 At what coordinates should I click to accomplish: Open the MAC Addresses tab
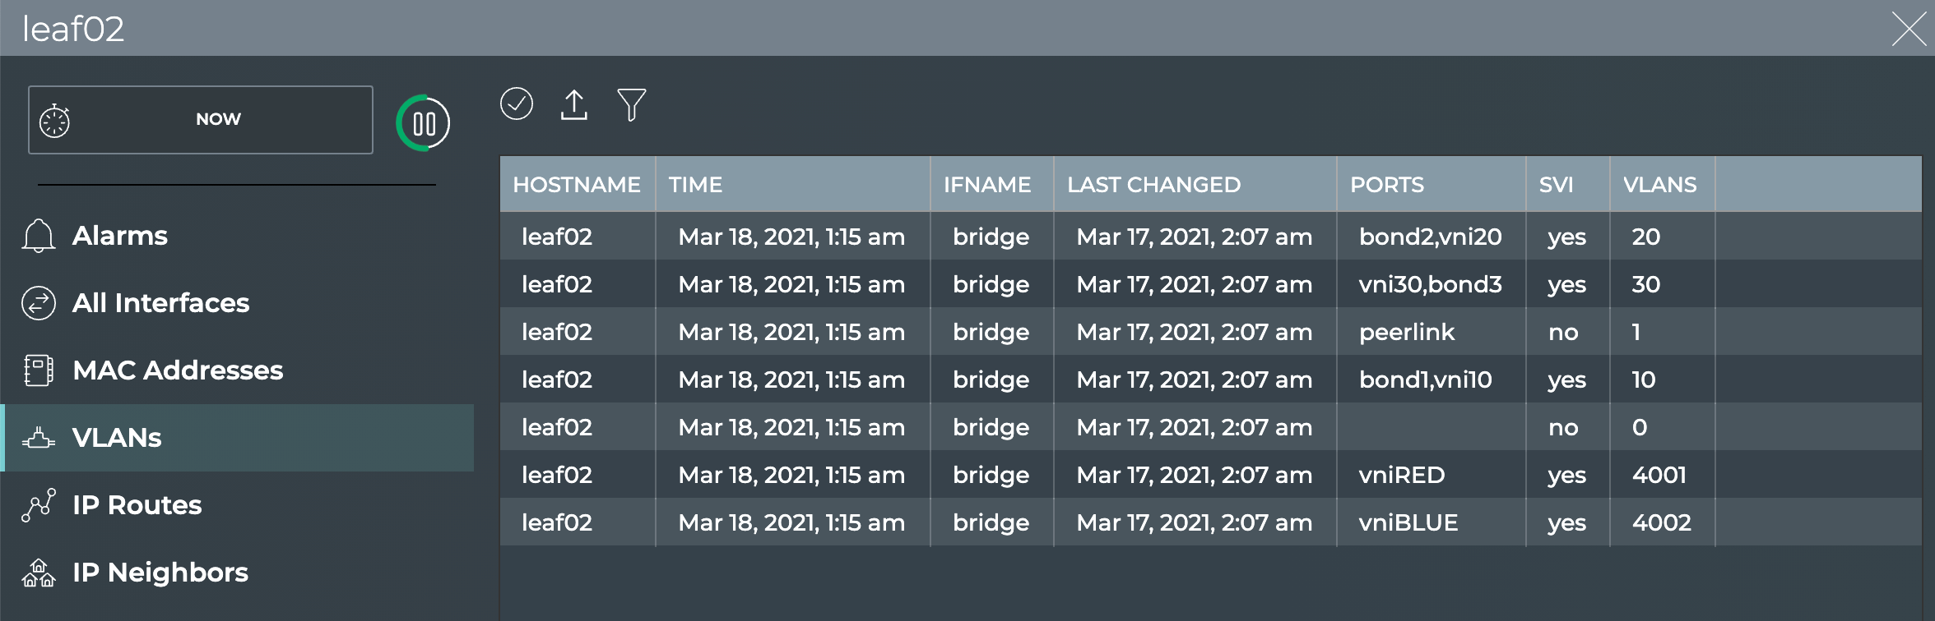pos(178,370)
